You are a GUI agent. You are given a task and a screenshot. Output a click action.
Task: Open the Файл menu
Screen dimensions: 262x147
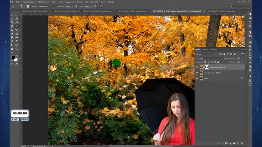(x=18, y=2)
